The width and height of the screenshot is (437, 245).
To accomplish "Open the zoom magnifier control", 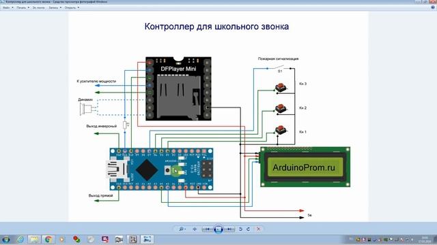I will 182,229.
